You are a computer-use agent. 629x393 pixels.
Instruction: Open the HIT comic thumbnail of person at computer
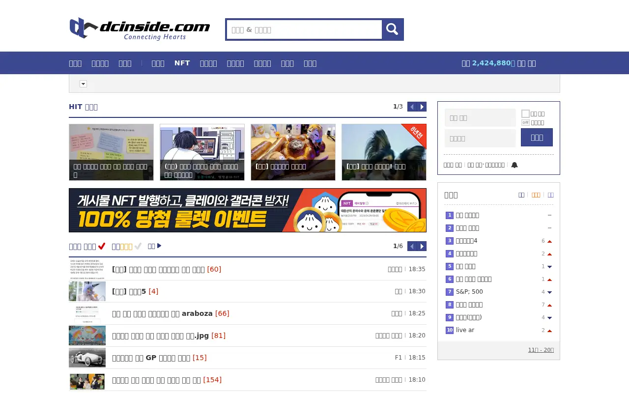202,152
